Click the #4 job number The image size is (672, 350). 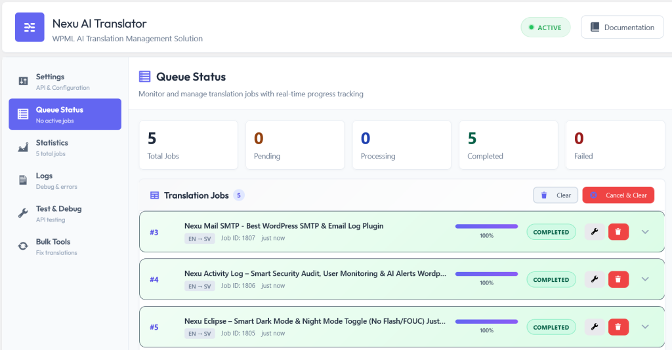click(x=154, y=279)
